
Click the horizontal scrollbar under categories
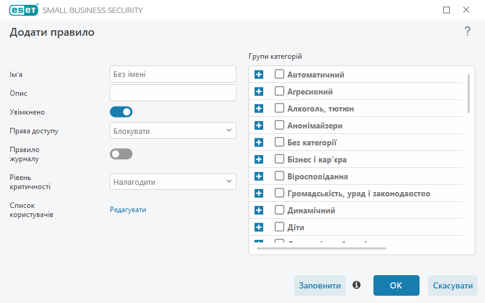click(321, 248)
